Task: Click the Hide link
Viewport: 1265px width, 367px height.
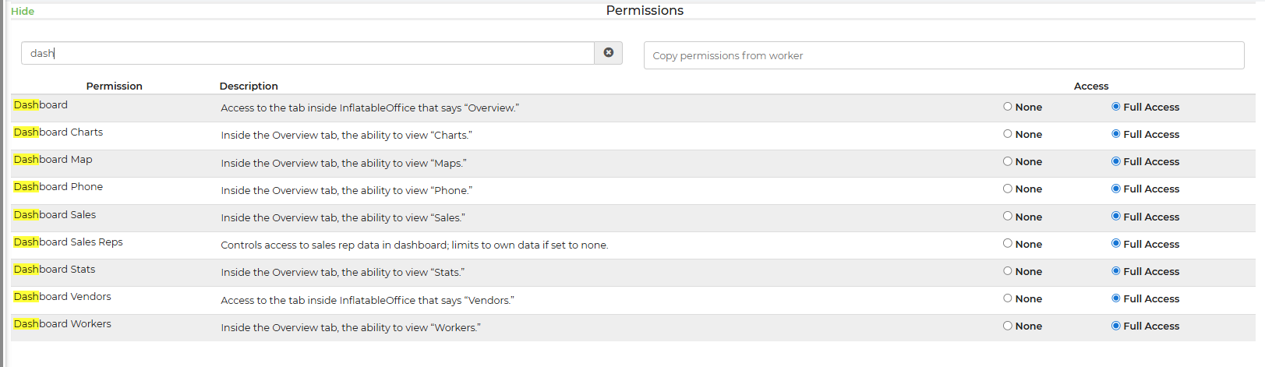Action: coord(23,11)
